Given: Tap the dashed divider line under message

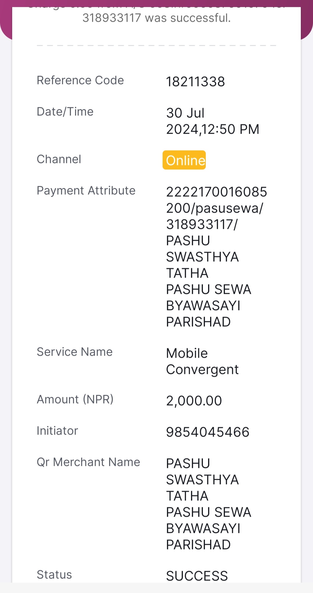Looking at the screenshot, I should (156, 46).
